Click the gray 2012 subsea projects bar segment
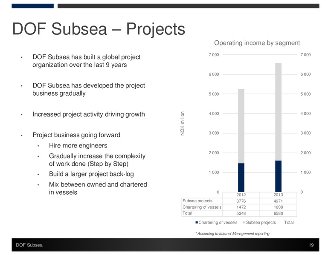This screenshot has height=255, width=331. pos(241,126)
